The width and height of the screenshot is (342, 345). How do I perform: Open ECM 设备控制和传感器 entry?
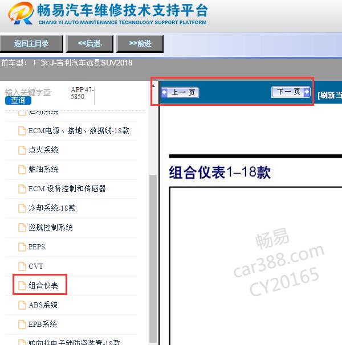(x=67, y=189)
